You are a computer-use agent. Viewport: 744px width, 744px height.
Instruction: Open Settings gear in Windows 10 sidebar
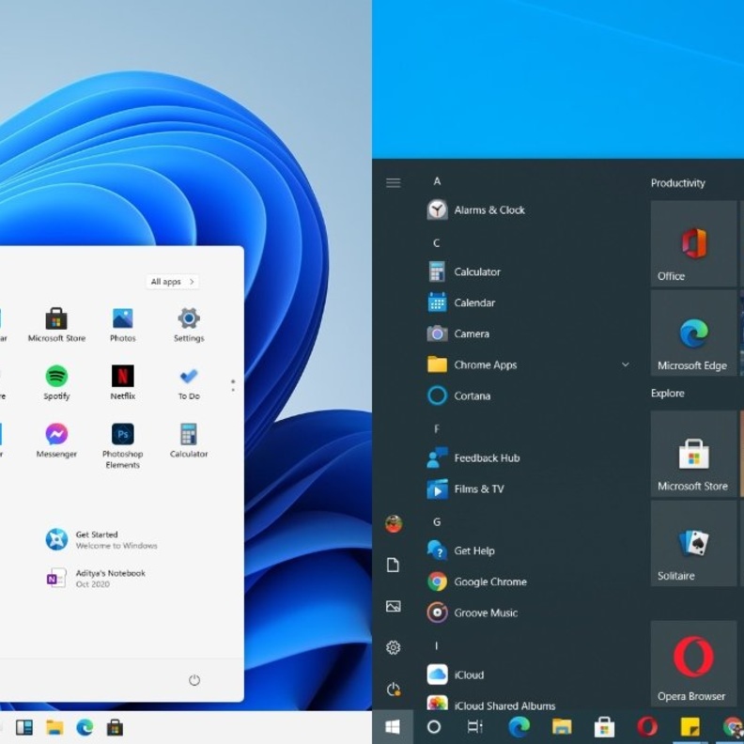click(x=394, y=647)
